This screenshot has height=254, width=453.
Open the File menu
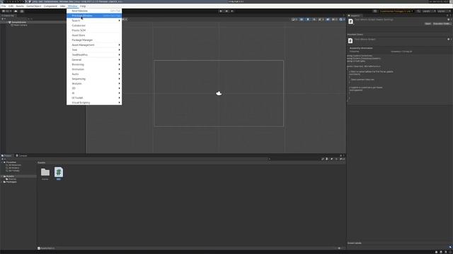click(4, 6)
